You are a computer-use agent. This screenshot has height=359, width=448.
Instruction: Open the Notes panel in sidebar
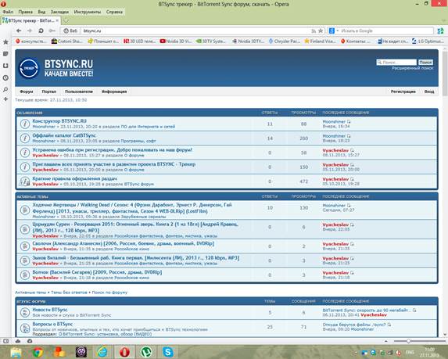(x=5, y=54)
